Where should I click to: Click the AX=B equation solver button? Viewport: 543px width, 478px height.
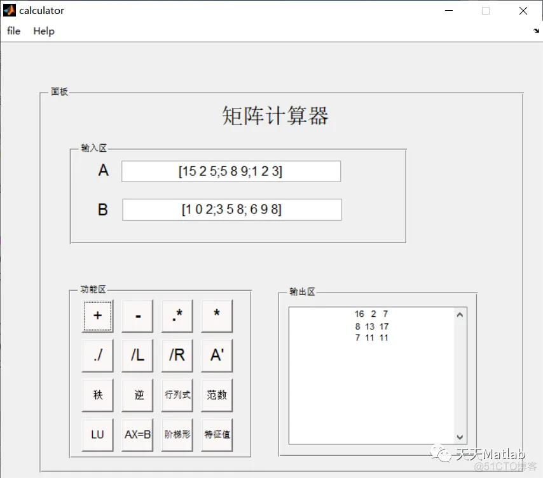(137, 435)
